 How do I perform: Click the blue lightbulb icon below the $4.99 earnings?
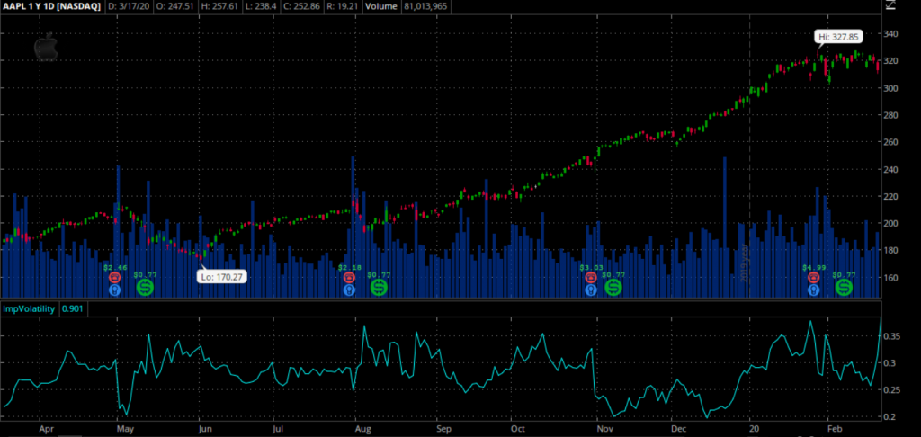click(814, 290)
